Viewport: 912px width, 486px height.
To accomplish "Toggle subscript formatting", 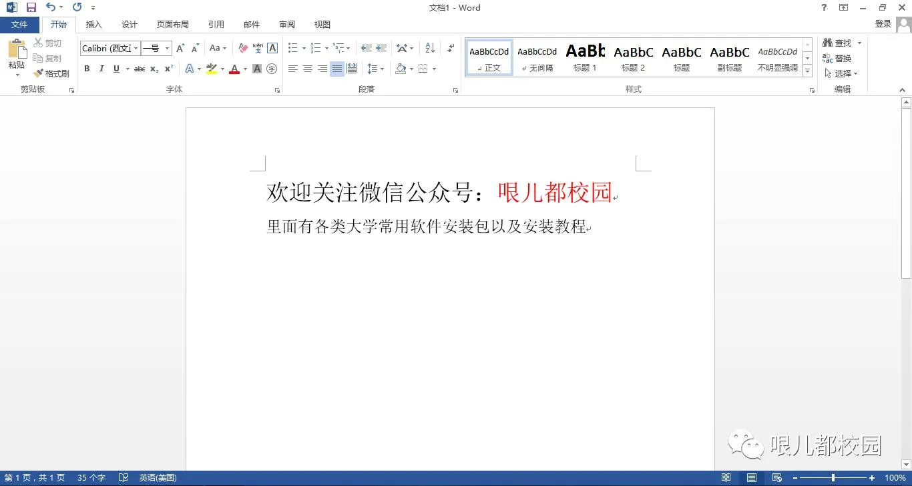I will point(154,69).
